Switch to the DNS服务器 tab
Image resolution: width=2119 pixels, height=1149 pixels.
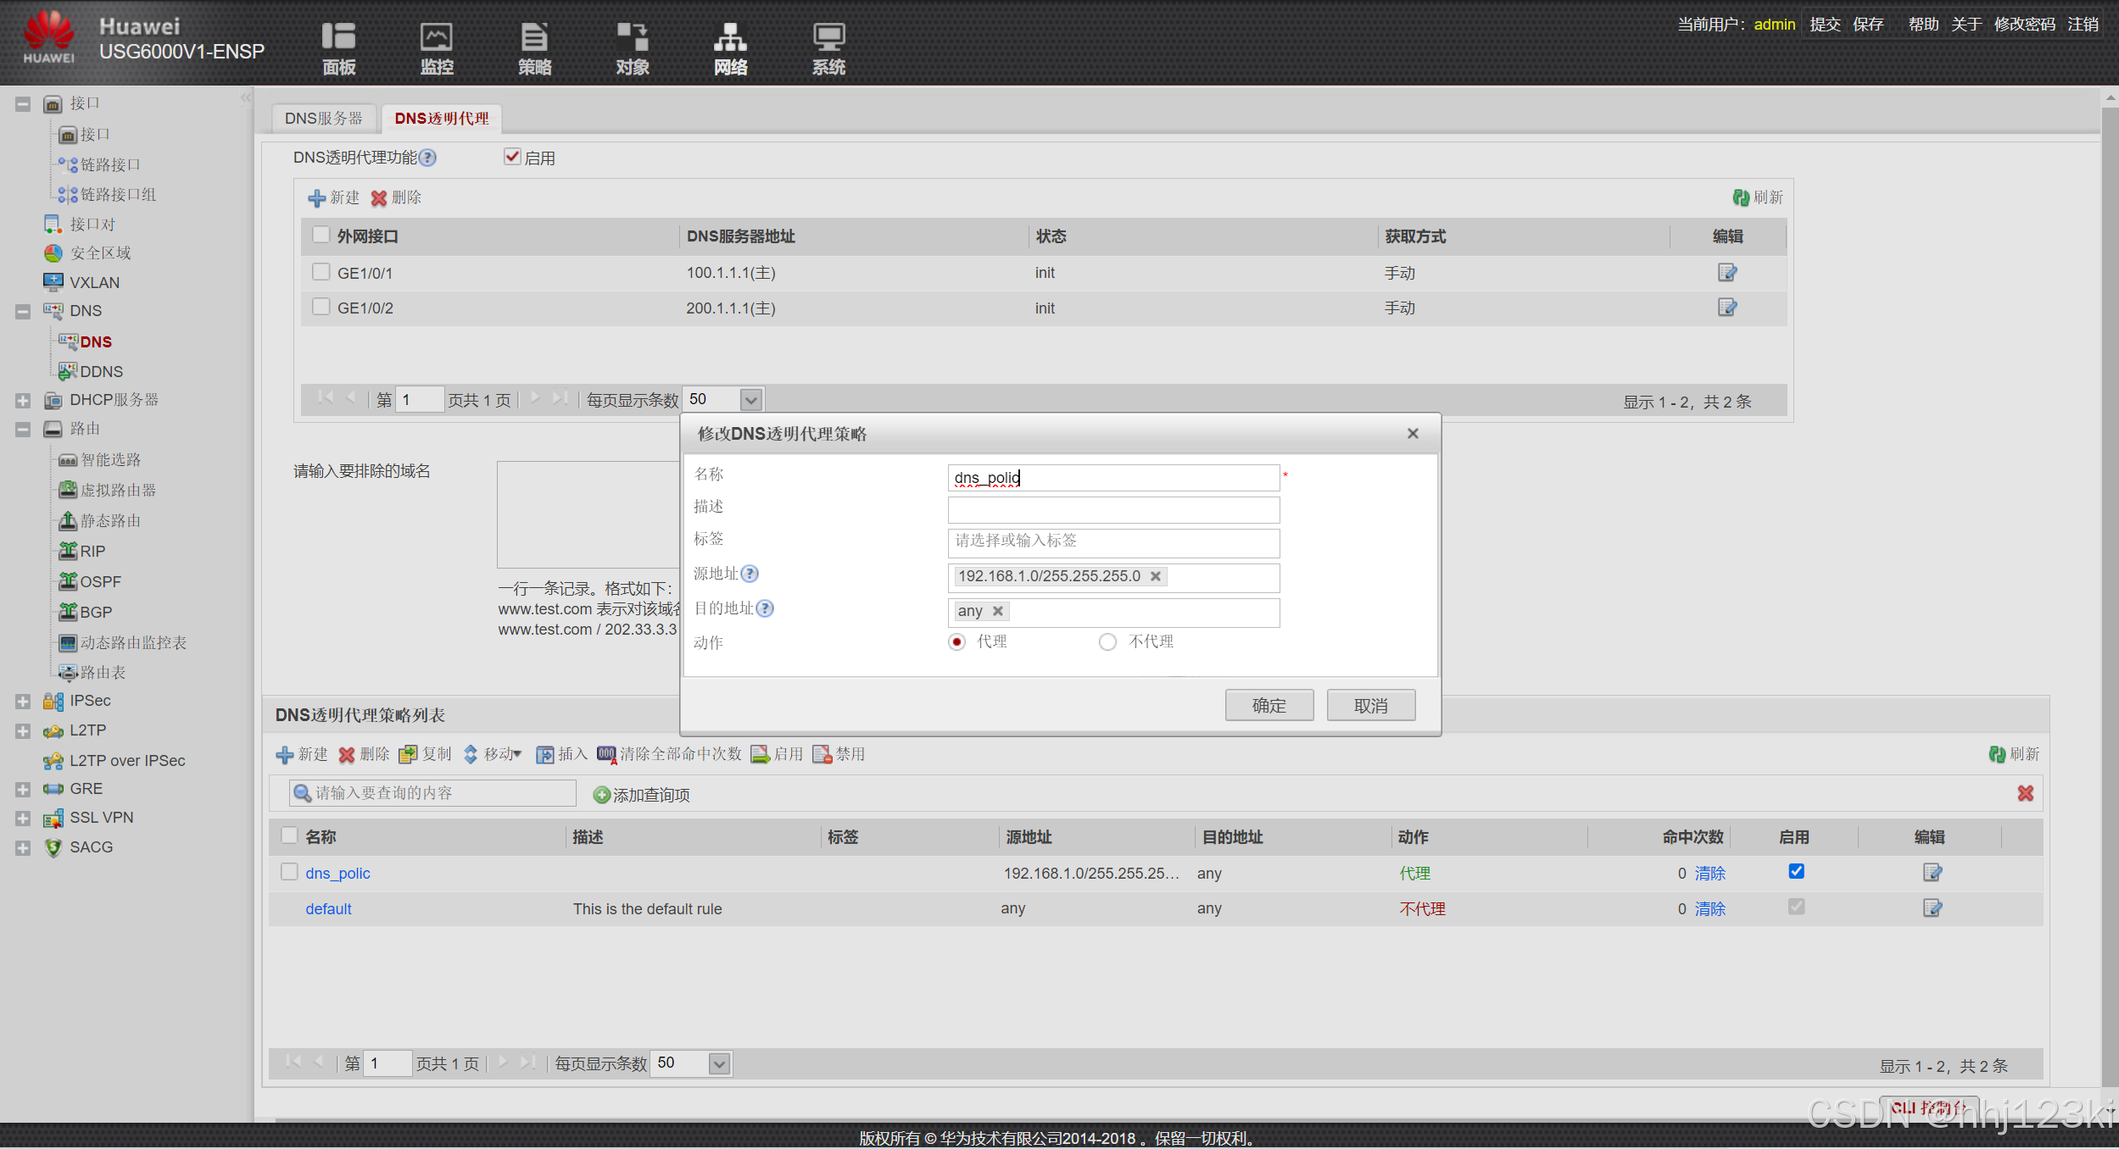323,119
